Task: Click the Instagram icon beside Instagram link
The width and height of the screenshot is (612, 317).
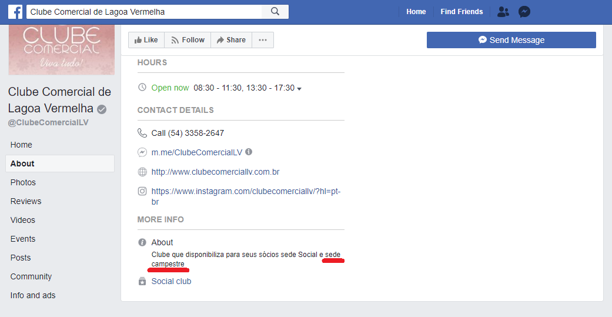Action: click(x=142, y=191)
